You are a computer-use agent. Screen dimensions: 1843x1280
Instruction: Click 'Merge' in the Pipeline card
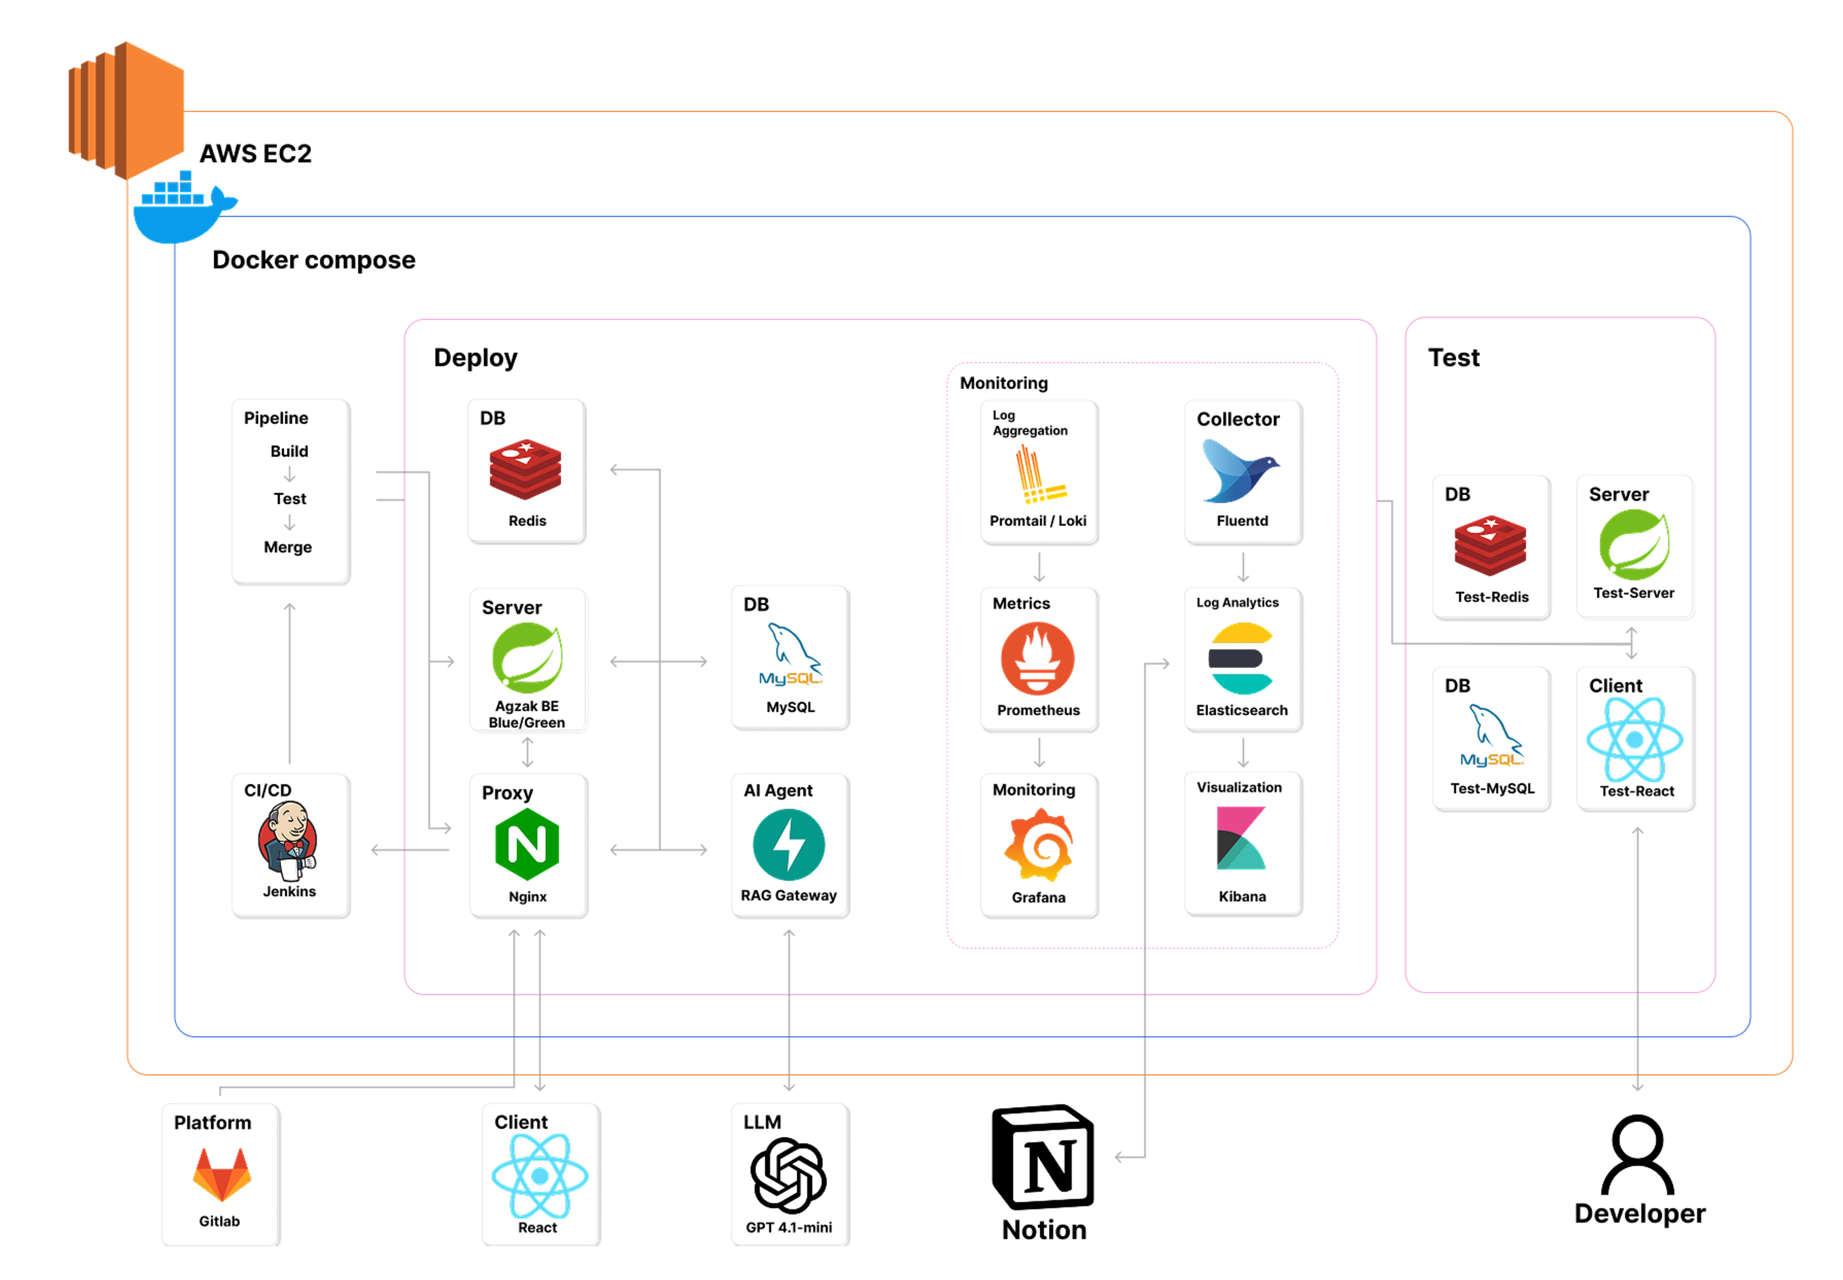click(287, 547)
